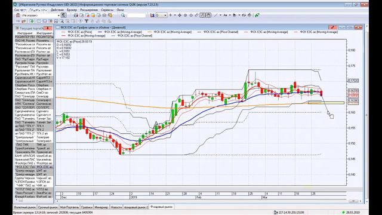
Task: Open the Расширения menu
Action: (x=89, y=10)
